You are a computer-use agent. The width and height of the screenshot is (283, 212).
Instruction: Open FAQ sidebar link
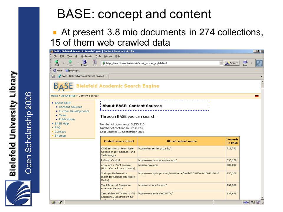pyautogui.click(x=57, y=127)
